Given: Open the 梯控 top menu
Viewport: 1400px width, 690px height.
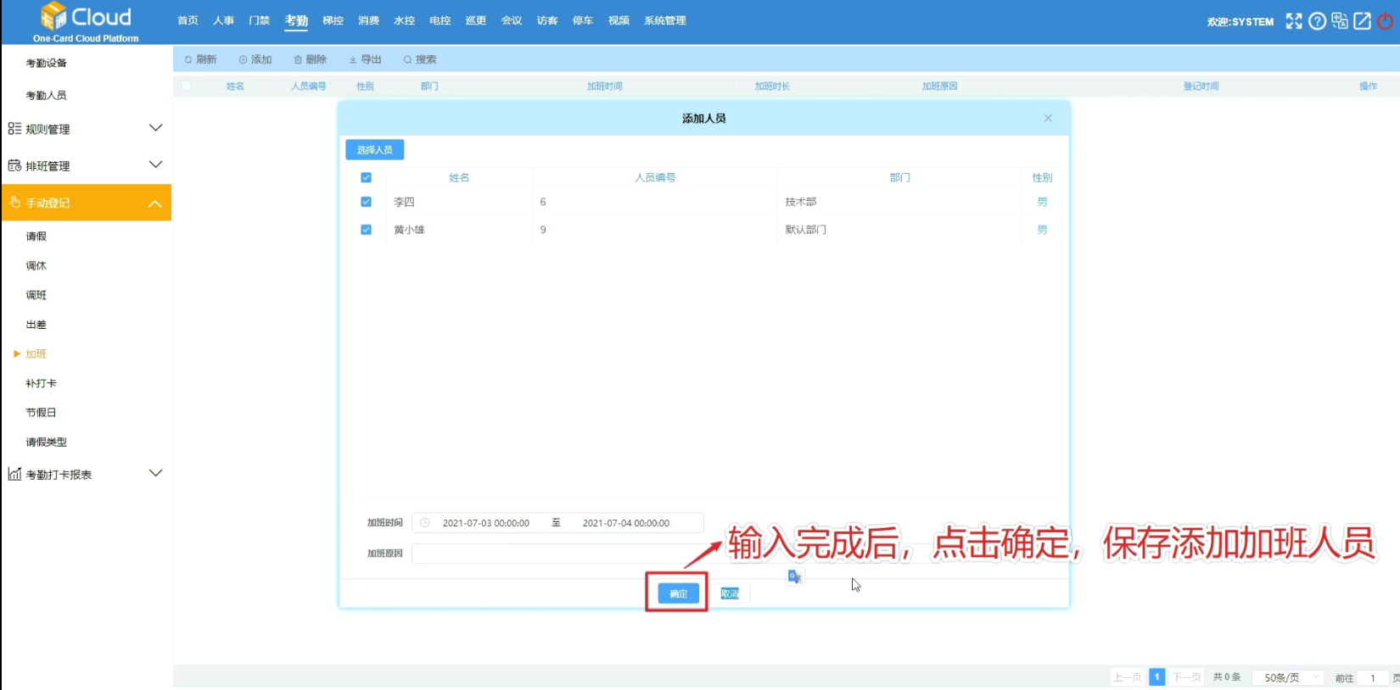Looking at the screenshot, I should click(x=333, y=20).
